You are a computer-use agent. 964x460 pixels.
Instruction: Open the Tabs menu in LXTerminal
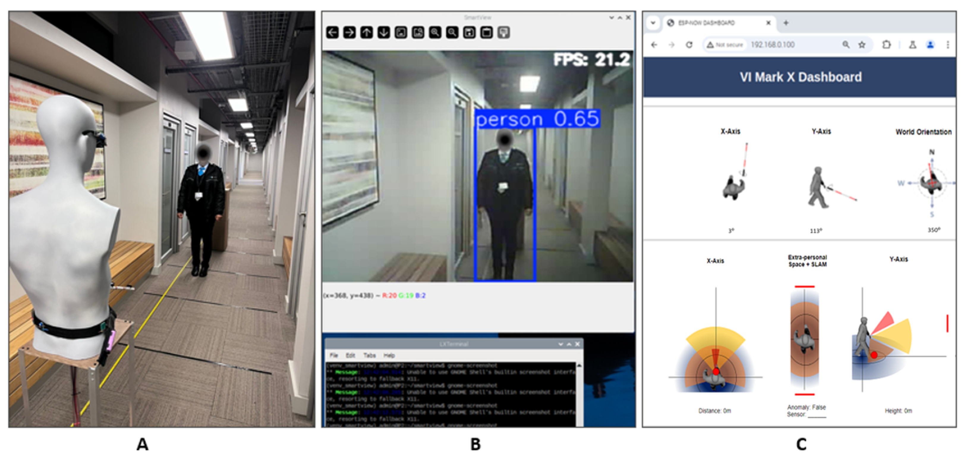click(x=369, y=355)
